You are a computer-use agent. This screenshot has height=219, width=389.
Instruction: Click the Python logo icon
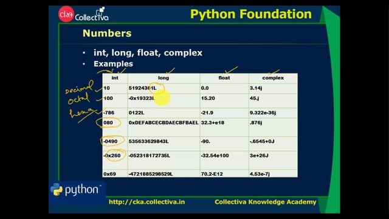pyautogui.click(x=57, y=190)
